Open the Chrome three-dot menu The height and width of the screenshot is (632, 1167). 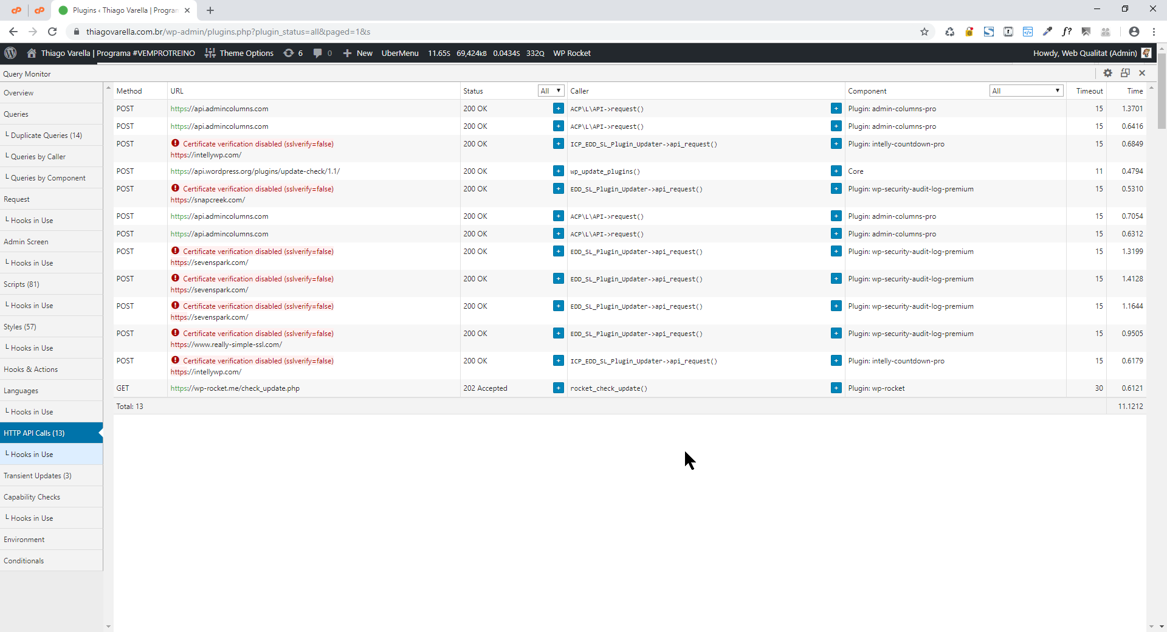[1154, 32]
